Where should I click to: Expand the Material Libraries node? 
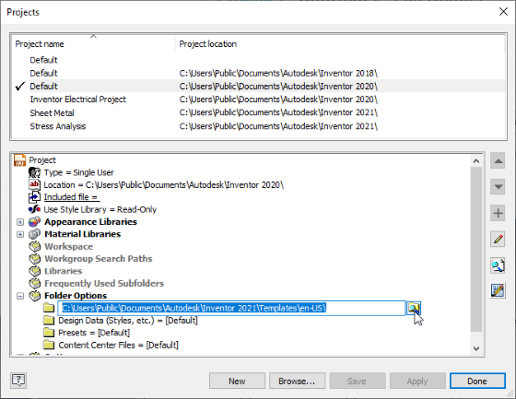(x=20, y=234)
